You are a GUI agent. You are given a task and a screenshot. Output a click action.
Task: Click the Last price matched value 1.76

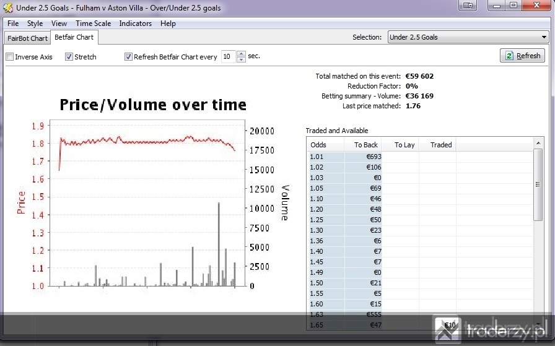413,106
